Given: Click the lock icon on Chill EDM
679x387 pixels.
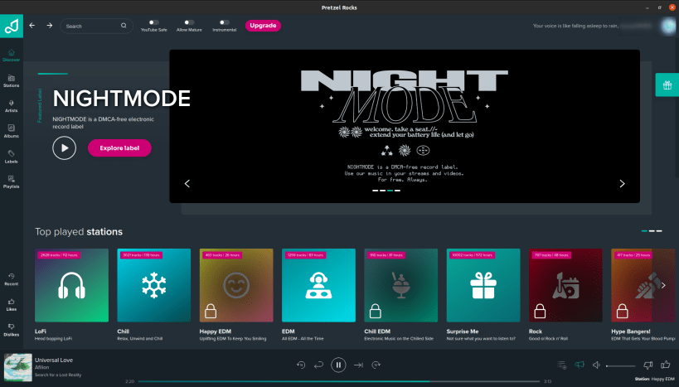Looking at the screenshot, I should pos(375,311).
